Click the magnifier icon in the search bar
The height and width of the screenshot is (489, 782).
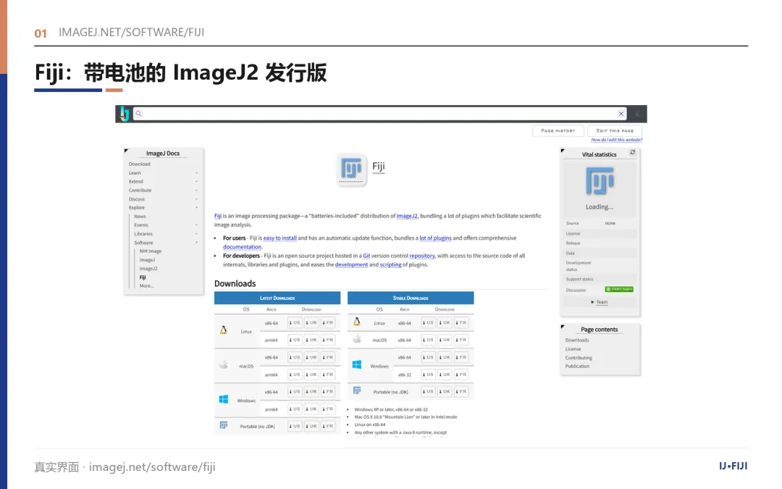coord(138,114)
